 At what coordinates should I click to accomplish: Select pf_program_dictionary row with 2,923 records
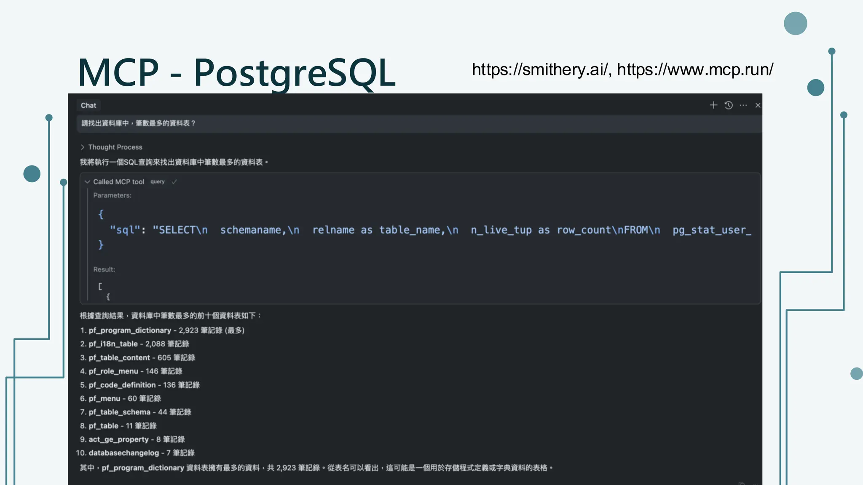click(x=162, y=330)
